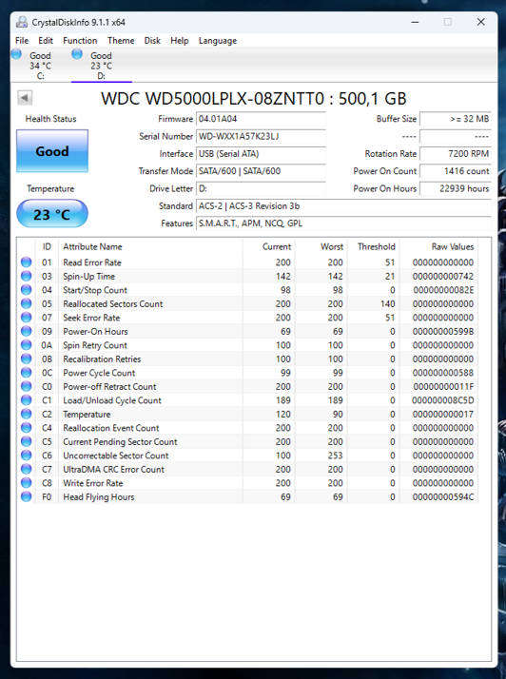Switch to the C: Good 34 °C disk tab
The height and width of the screenshot is (679, 506).
[x=40, y=66]
